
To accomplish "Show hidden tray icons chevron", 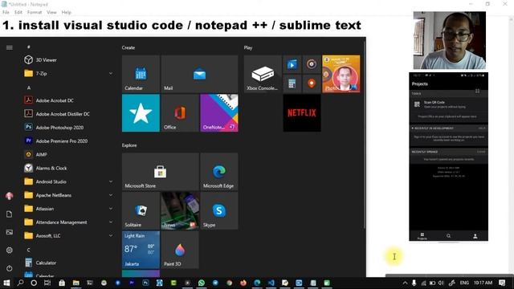I will 405,283.
